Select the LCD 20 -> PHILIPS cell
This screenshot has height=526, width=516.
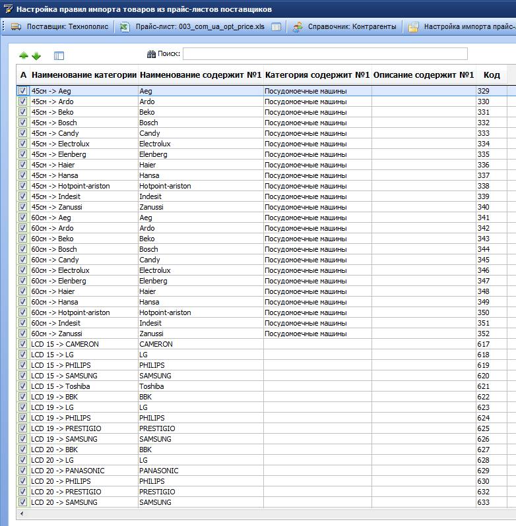click(84, 481)
